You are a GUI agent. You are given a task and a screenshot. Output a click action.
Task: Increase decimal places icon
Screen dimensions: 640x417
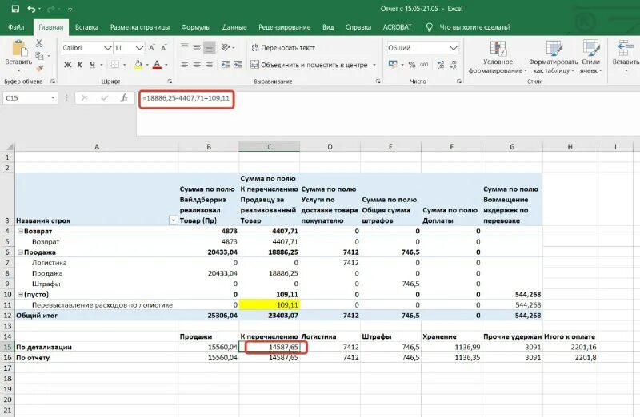441,65
